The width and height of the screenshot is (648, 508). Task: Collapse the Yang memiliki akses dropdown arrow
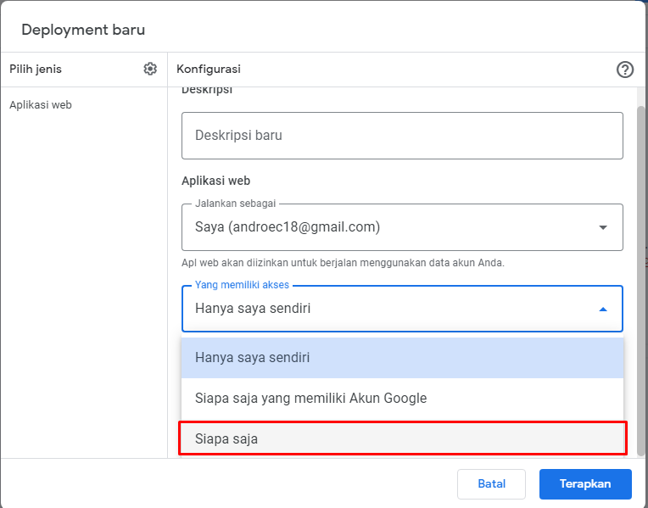(x=603, y=310)
